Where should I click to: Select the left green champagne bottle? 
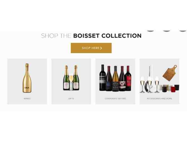[x=66, y=78]
